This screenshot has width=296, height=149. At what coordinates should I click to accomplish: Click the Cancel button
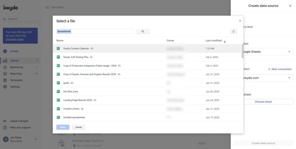point(79,127)
